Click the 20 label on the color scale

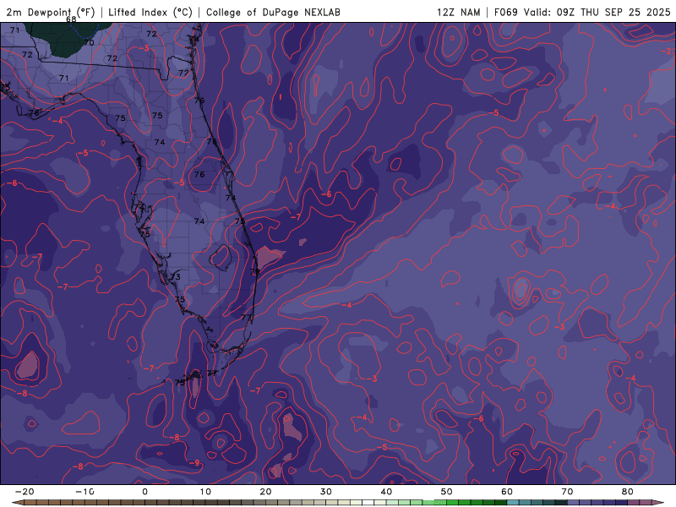pos(265,492)
